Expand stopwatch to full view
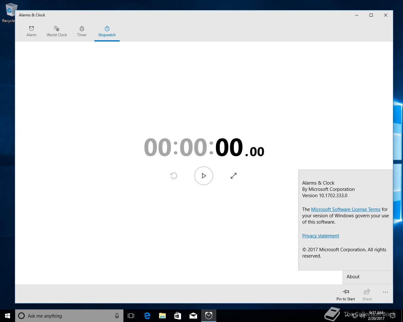Image resolution: width=403 pixels, height=322 pixels. point(234,176)
